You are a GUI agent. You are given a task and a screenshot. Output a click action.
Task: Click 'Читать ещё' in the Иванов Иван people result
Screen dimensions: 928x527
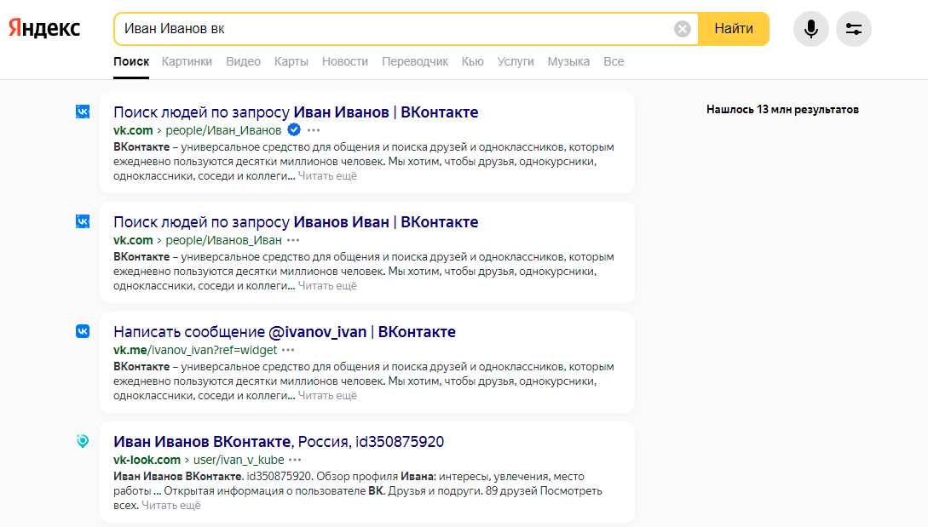(x=327, y=286)
